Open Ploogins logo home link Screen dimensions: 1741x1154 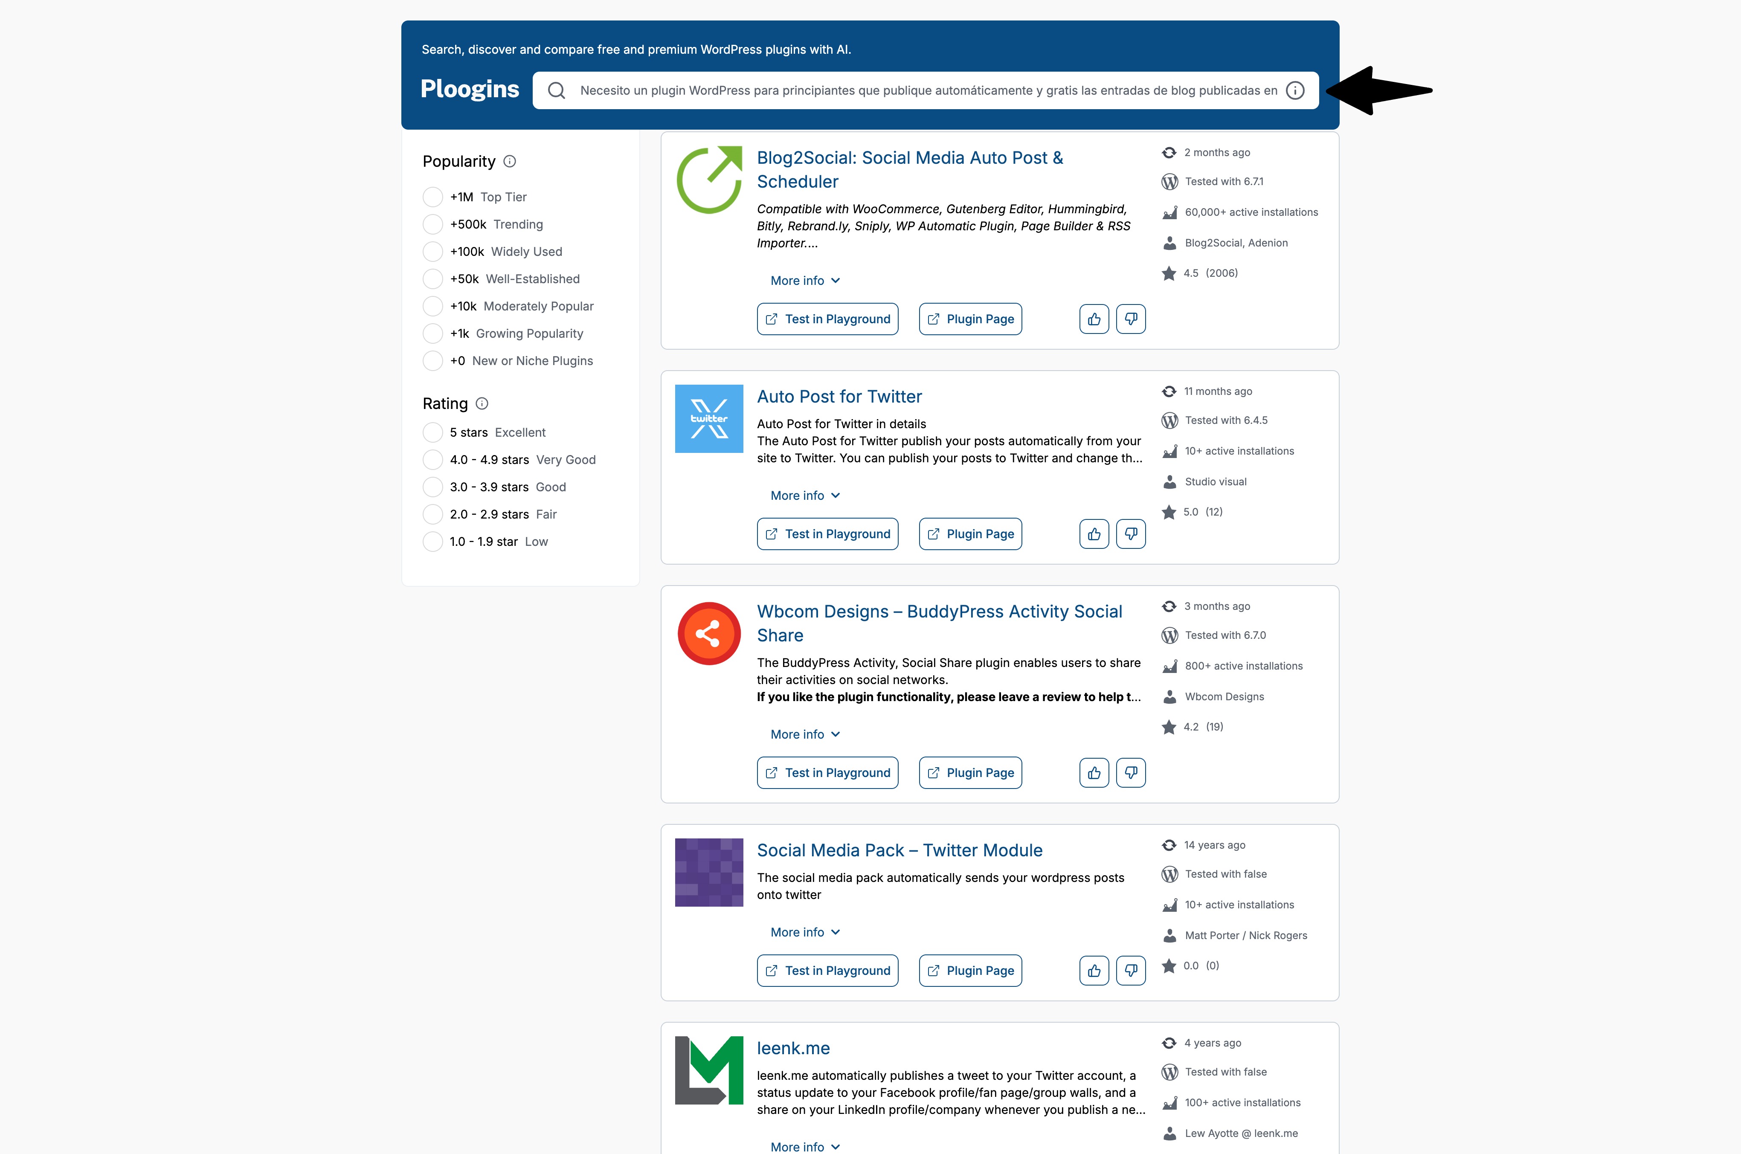coord(470,89)
